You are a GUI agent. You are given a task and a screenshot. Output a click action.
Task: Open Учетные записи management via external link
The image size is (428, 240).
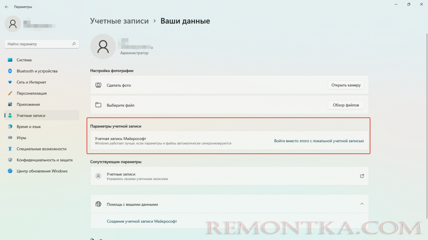pos(362,176)
